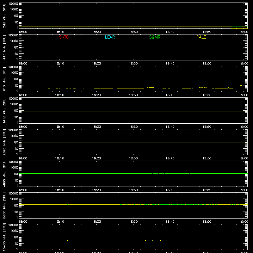The height and width of the screenshot is (253, 253).
Task: Click 18:50 tick label under 410 MHz panel
Action: point(207,64)
